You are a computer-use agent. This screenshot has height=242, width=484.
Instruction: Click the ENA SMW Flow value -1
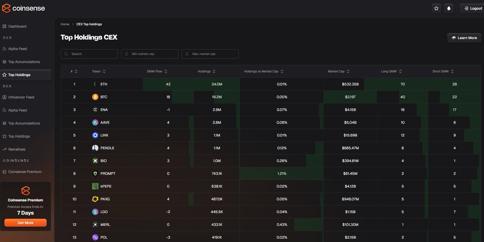[x=168, y=110]
